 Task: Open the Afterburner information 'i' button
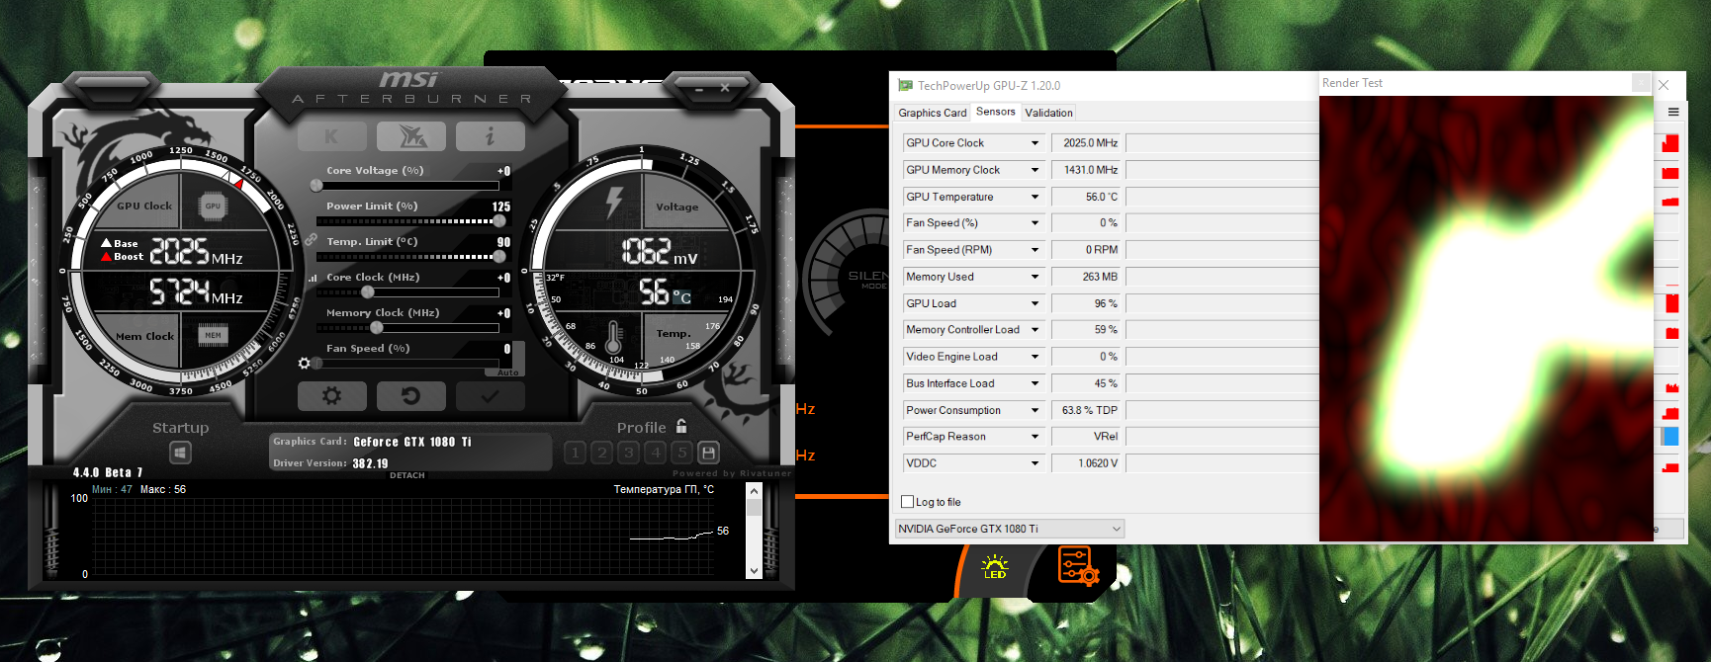pyautogui.click(x=490, y=136)
